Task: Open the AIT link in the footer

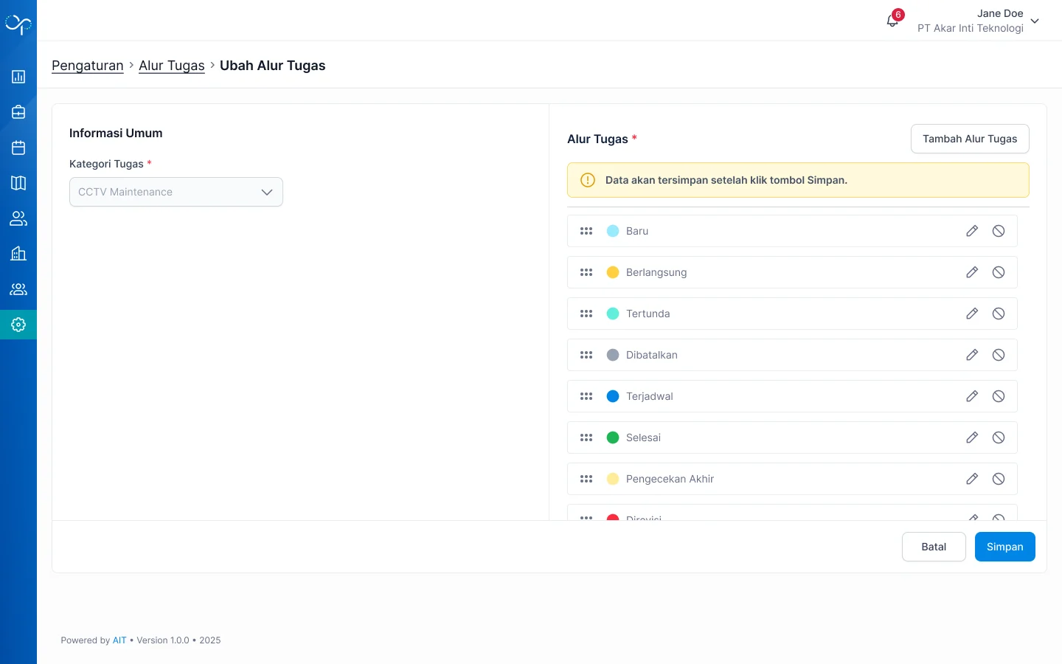Action: point(119,640)
